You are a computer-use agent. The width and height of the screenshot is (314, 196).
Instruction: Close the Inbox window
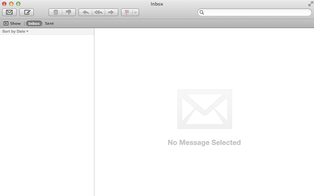(4, 4)
